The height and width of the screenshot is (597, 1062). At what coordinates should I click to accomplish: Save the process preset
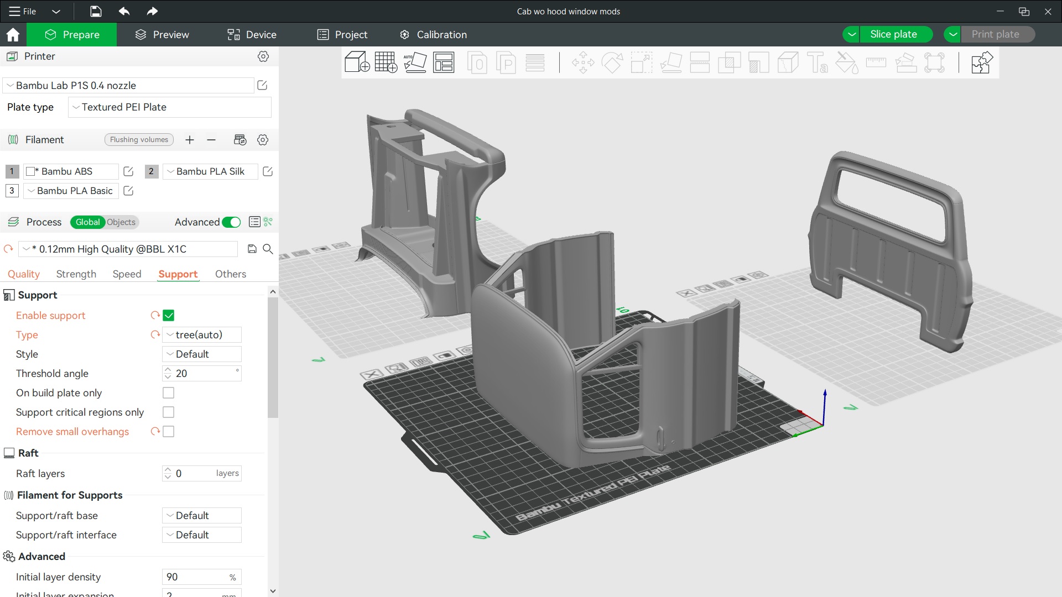252,249
